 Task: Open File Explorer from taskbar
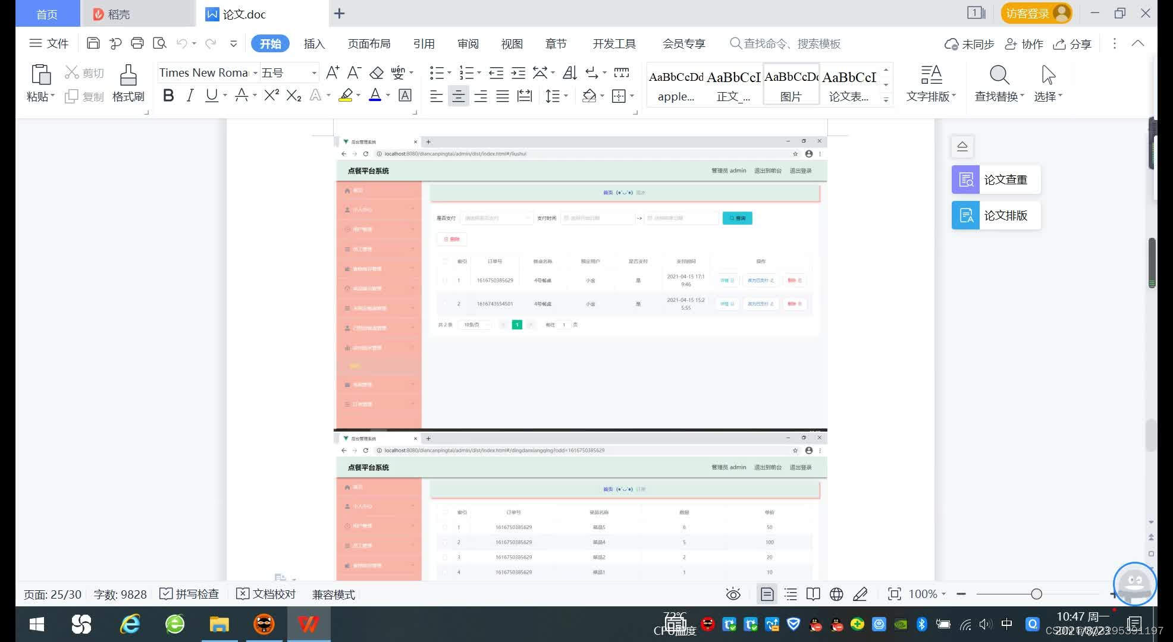click(219, 624)
